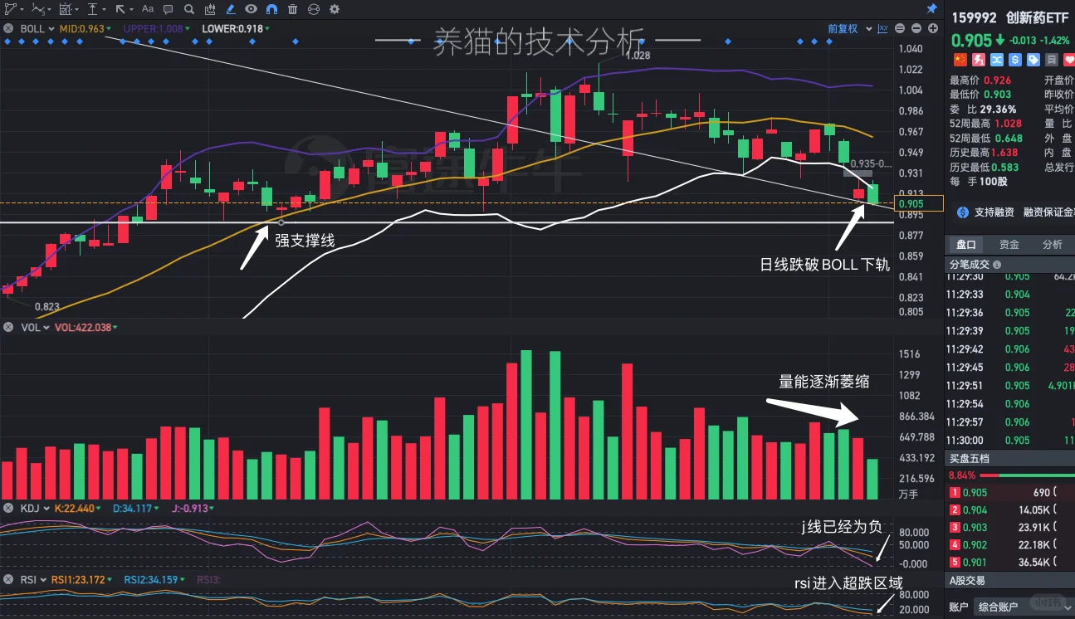Image resolution: width=1075 pixels, height=619 pixels.
Task: Remove the BOLL indicator via its X toggle
Action: pyautogui.click(x=7, y=27)
